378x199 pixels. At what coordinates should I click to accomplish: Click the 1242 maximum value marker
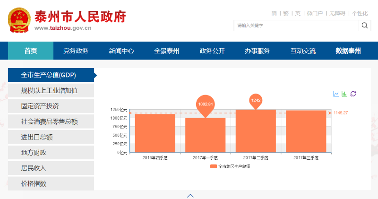(x=256, y=100)
